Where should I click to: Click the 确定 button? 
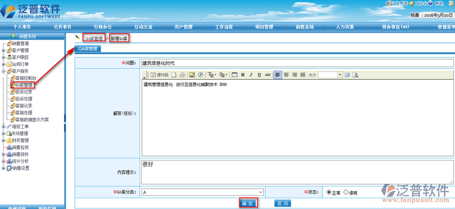pyautogui.click(x=248, y=203)
